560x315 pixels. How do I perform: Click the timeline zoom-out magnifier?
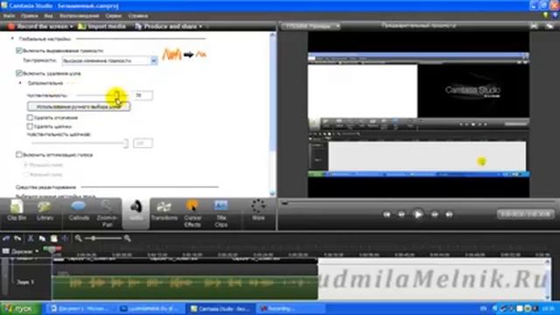78,238
